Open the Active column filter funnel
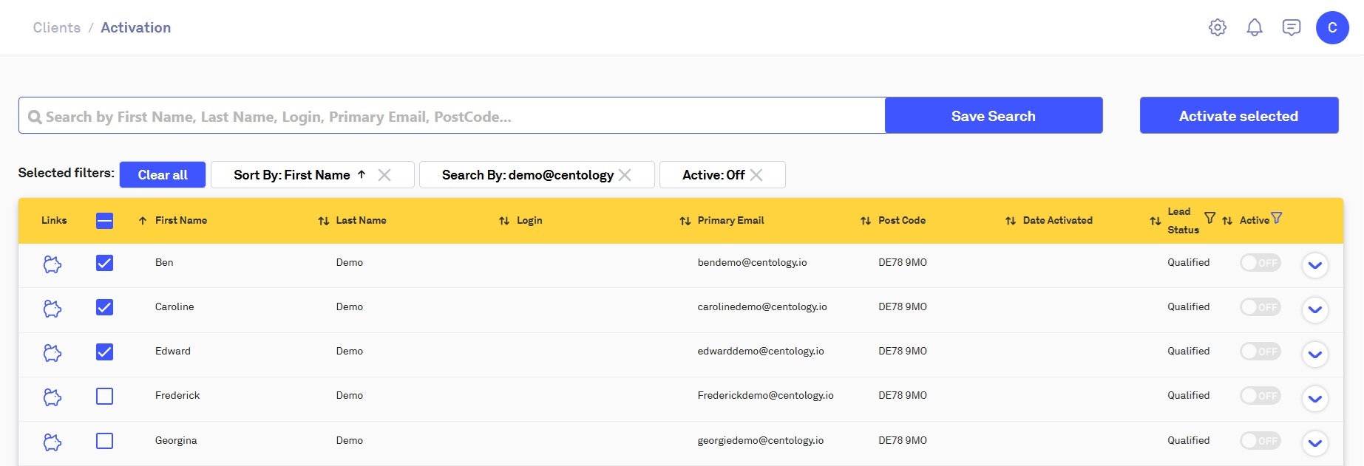Image resolution: width=1364 pixels, height=466 pixels. click(x=1277, y=218)
